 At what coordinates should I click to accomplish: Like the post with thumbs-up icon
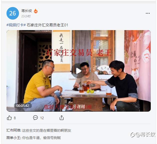[x=9, y=118]
